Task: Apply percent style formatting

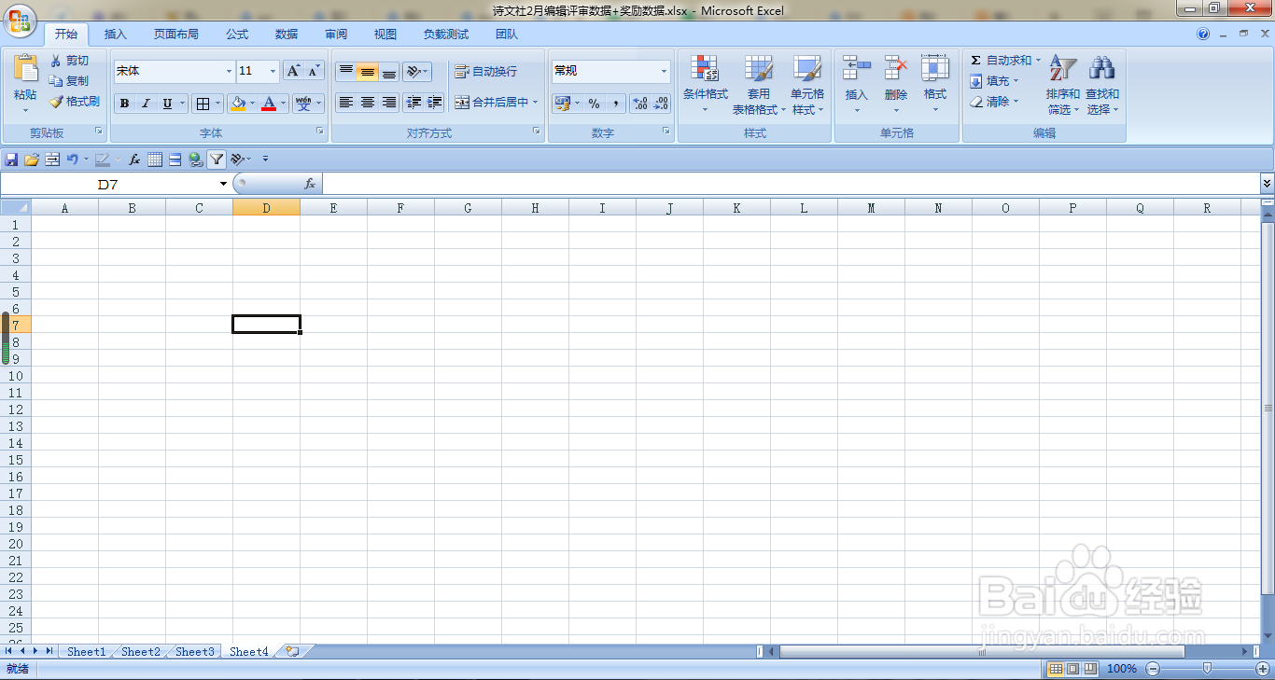Action: coord(594,104)
